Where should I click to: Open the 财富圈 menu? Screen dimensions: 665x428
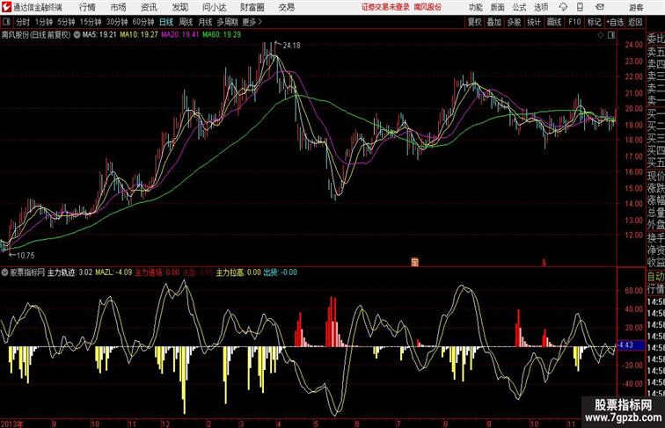(x=252, y=7)
